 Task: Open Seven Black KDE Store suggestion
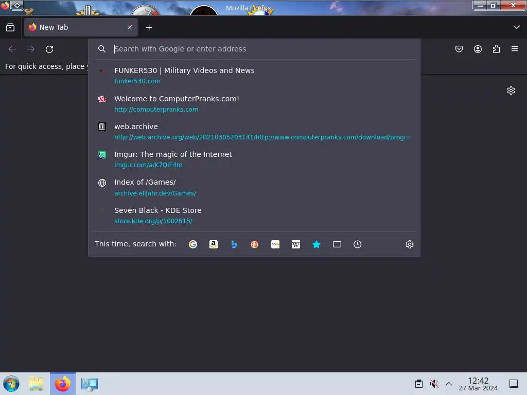254,216
